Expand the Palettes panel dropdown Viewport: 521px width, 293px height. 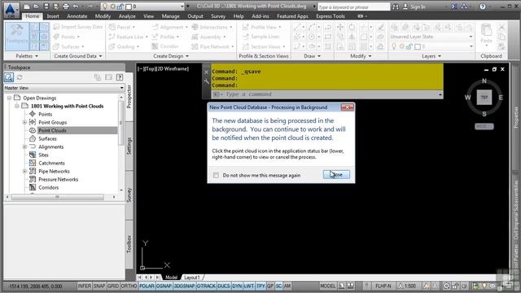click(x=27, y=56)
